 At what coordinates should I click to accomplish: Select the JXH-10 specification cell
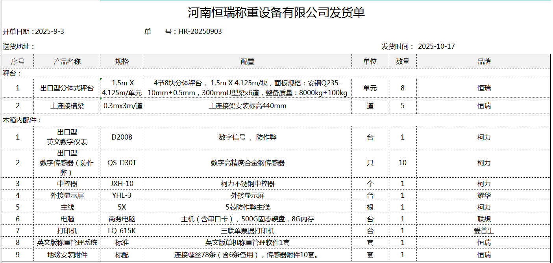coord(122,184)
